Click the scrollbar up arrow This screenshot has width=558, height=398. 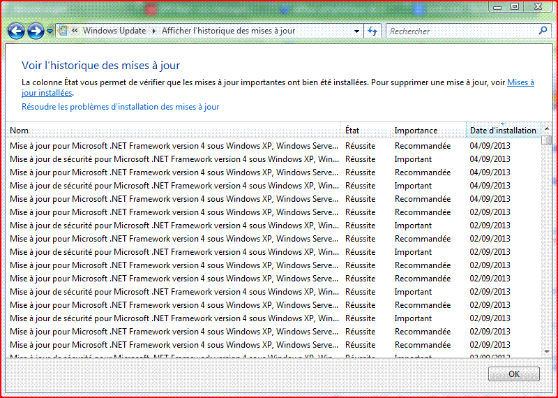(x=547, y=128)
